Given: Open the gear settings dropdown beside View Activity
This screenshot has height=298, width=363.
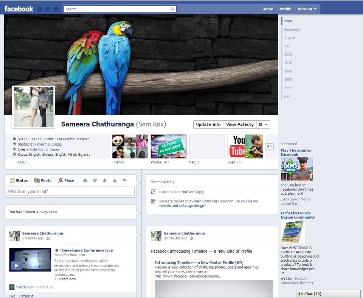Looking at the screenshot, I should coord(263,124).
